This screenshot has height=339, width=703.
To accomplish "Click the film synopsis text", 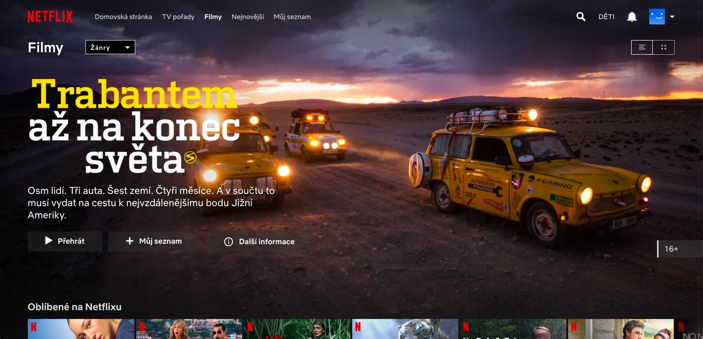I will tap(151, 203).
